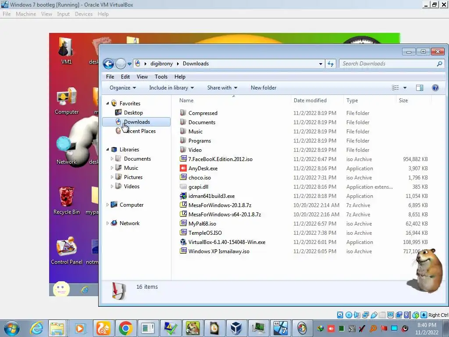This screenshot has height=337, width=449.
Task: Select the Compressed folder
Action: 203,113
